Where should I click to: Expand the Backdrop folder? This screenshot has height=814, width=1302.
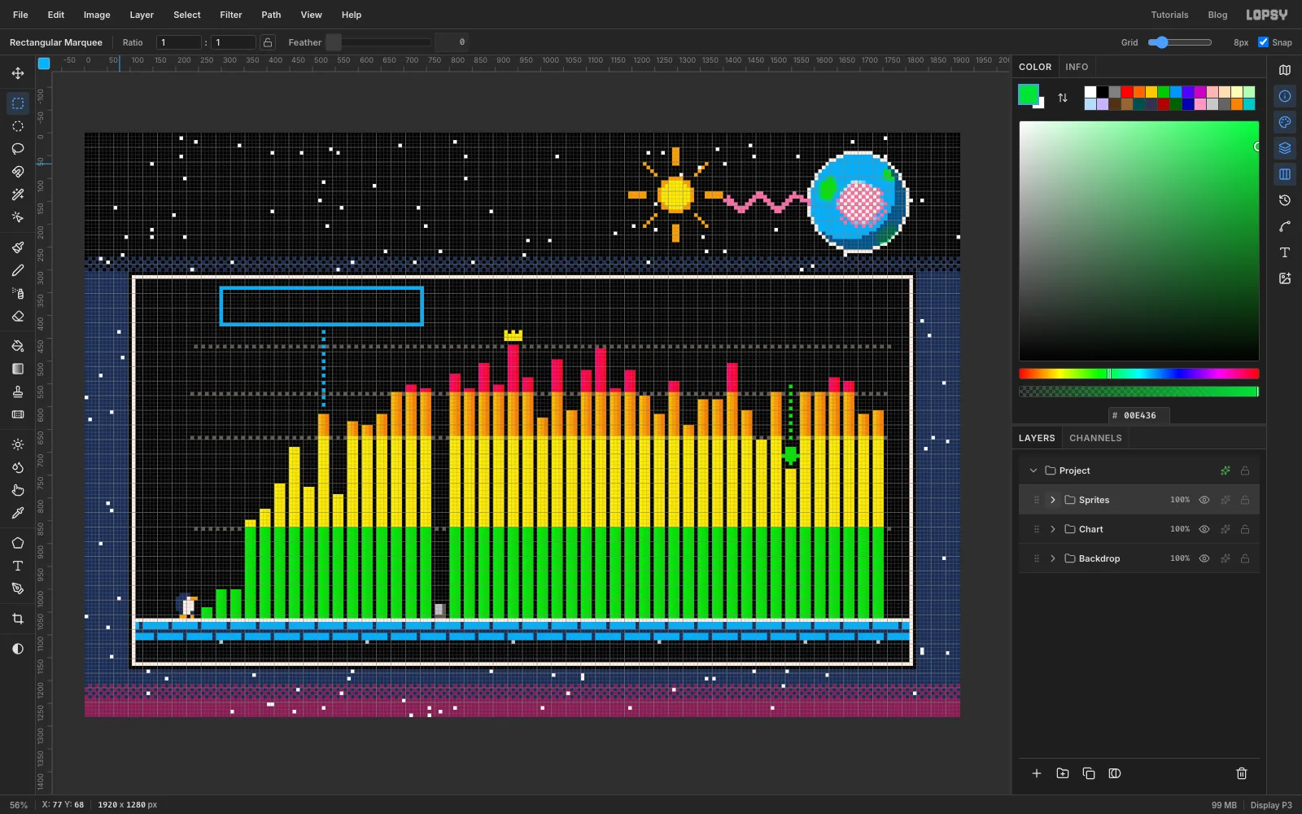(x=1053, y=558)
